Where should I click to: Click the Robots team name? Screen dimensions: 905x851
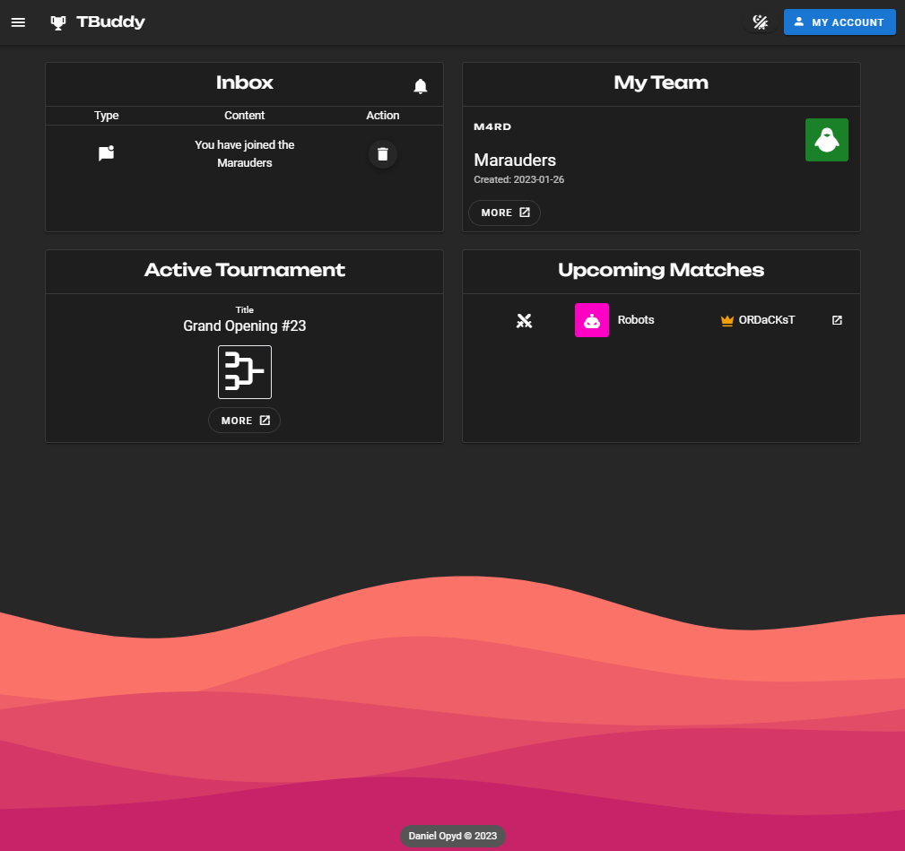635,319
